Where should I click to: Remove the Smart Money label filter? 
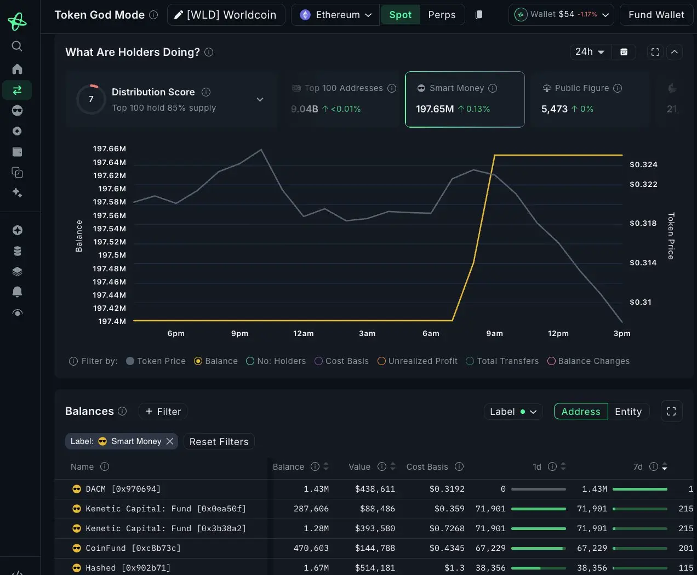(x=170, y=441)
